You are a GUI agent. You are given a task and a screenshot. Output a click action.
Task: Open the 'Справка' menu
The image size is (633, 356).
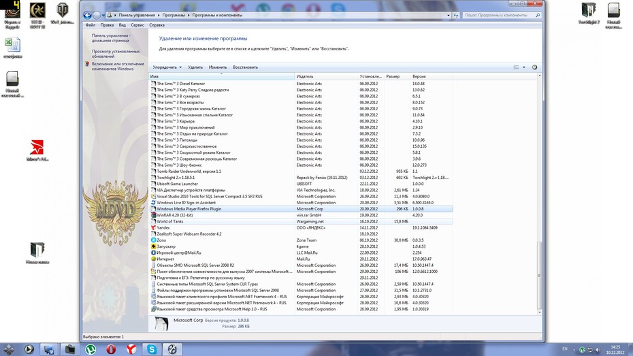(157, 25)
